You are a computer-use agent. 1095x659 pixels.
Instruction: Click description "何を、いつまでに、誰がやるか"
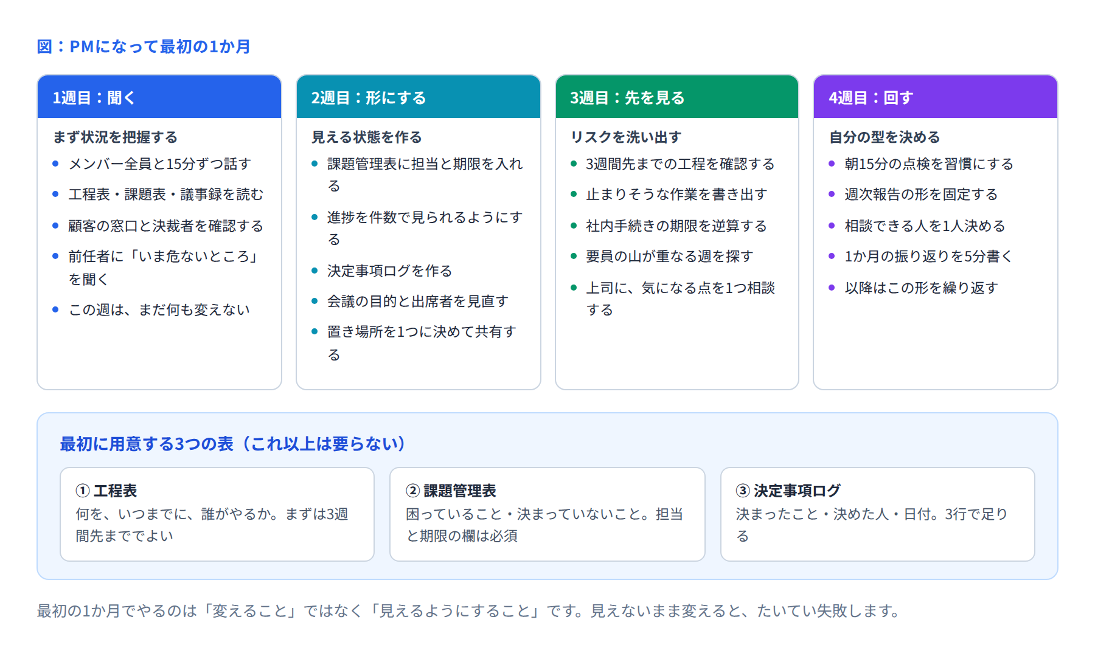pyautogui.click(x=173, y=514)
